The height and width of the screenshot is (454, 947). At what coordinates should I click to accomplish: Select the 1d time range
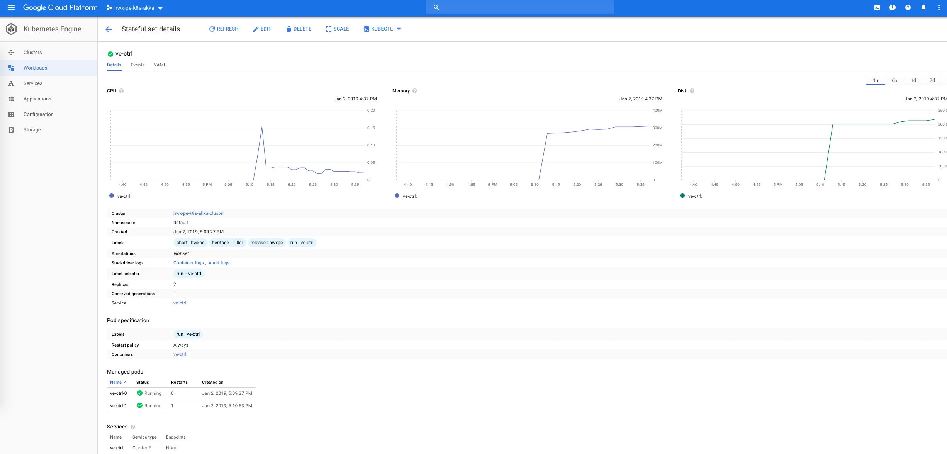tap(913, 80)
